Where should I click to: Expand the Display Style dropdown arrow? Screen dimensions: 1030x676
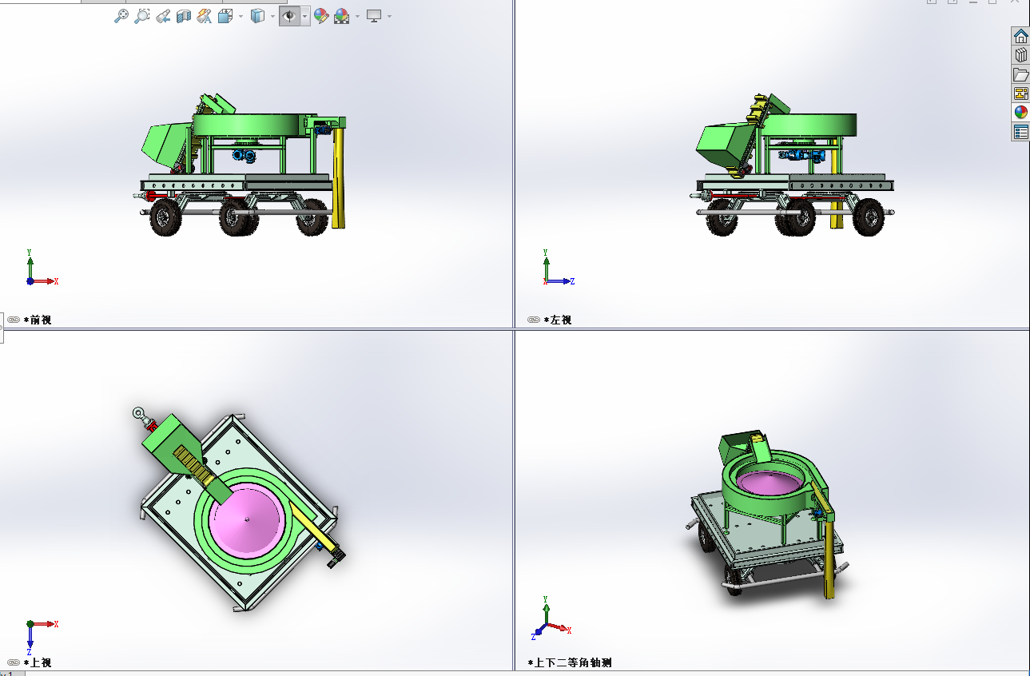[272, 16]
